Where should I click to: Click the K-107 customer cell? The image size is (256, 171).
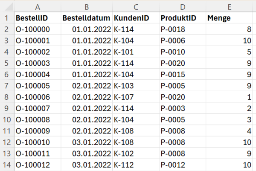click(136, 97)
